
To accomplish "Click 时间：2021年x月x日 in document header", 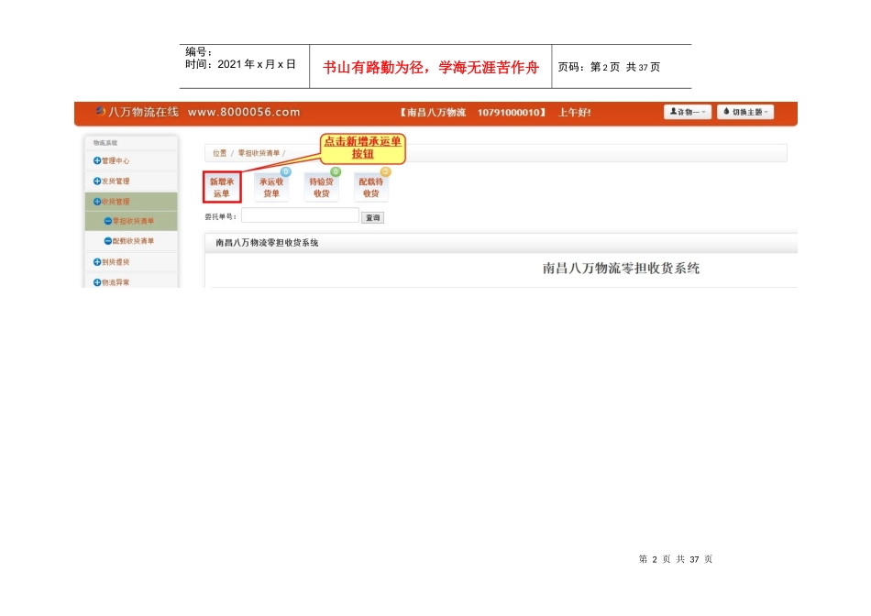I will coord(240,64).
